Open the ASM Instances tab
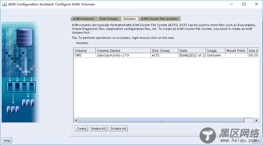Image resolution: width=263 pixels, height=145 pixels. (x=84, y=19)
